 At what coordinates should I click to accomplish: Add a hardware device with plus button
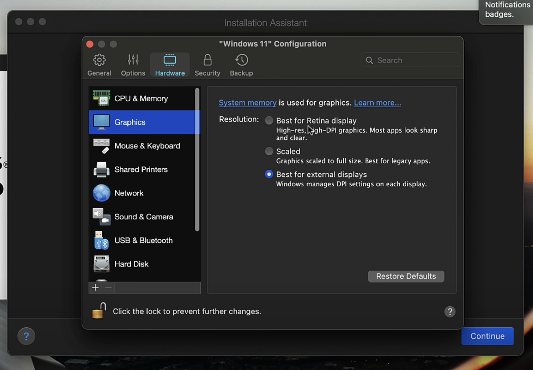pos(95,288)
